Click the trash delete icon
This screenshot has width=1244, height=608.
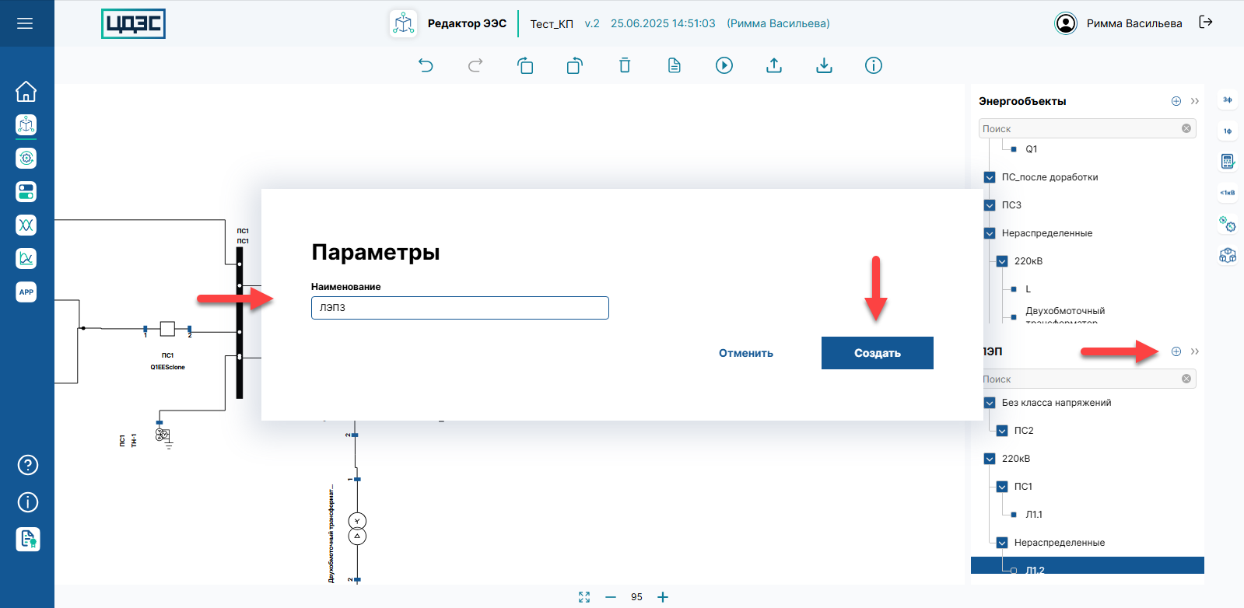point(625,65)
